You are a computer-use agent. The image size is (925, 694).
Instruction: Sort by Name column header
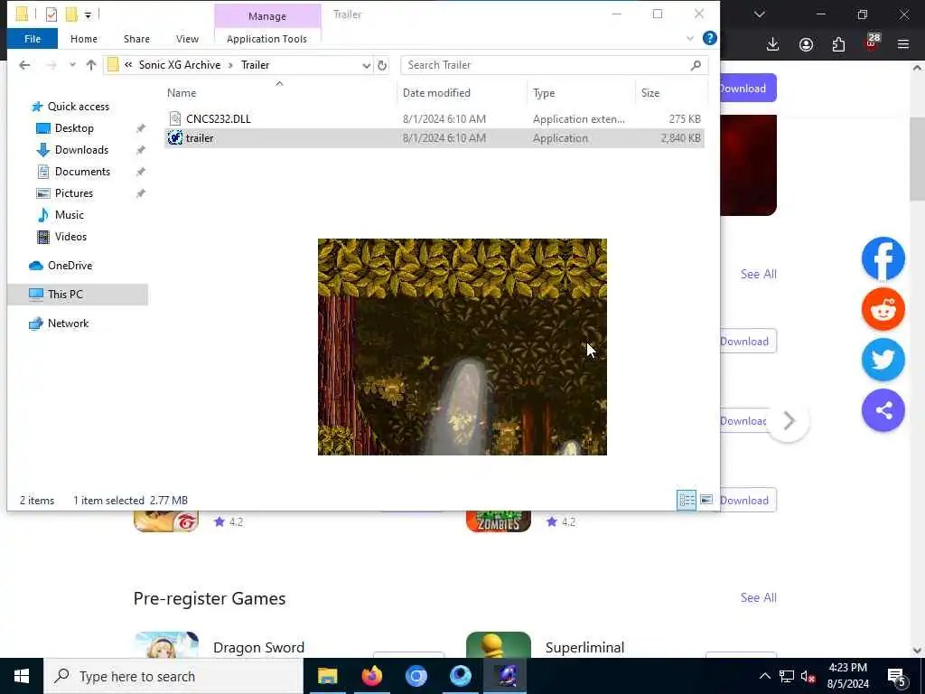pyautogui.click(x=181, y=93)
